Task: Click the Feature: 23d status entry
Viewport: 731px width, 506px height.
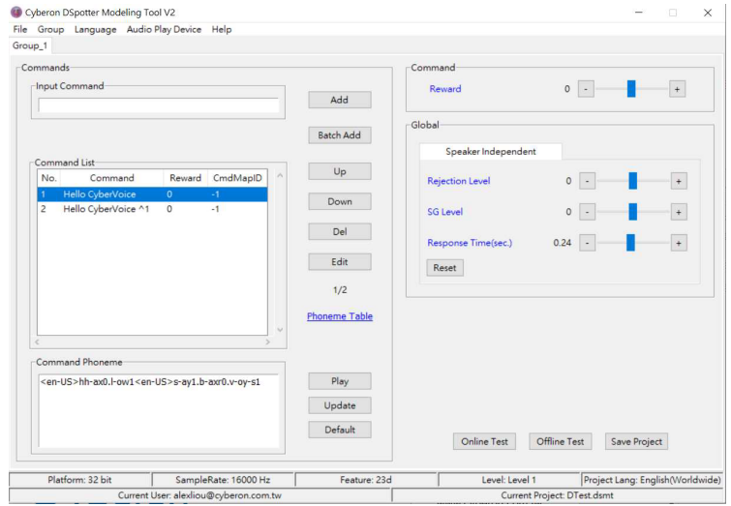Action: coord(366,480)
